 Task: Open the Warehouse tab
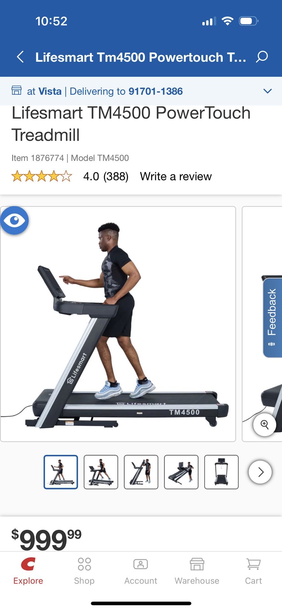[x=197, y=572]
